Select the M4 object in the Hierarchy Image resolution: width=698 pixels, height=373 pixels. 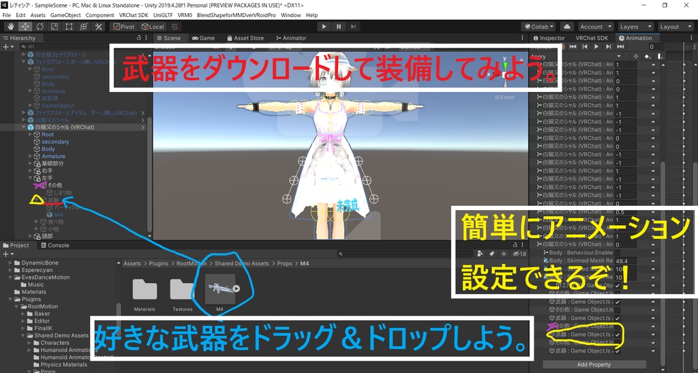pyautogui.click(x=59, y=215)
